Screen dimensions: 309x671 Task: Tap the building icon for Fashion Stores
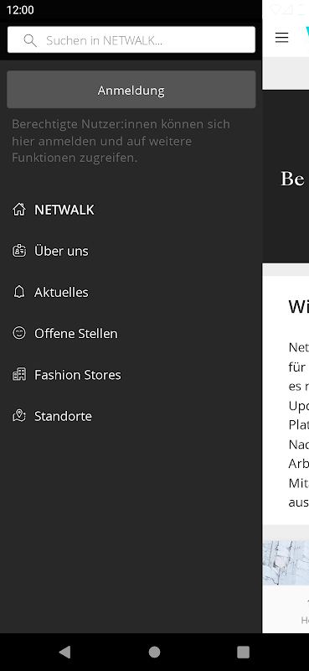(x=18, y=374)
